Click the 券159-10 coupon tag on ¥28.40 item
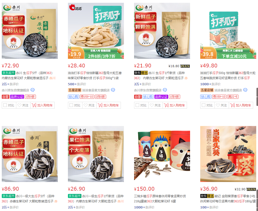The image size is (258, 211). (87, 97)
